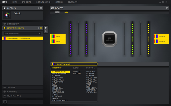Collapse the Lighting Effects section

pyautogui.click(x=22, y=28)
